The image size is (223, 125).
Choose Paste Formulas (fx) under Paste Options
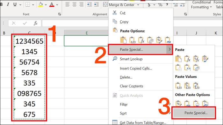(141, 40)
